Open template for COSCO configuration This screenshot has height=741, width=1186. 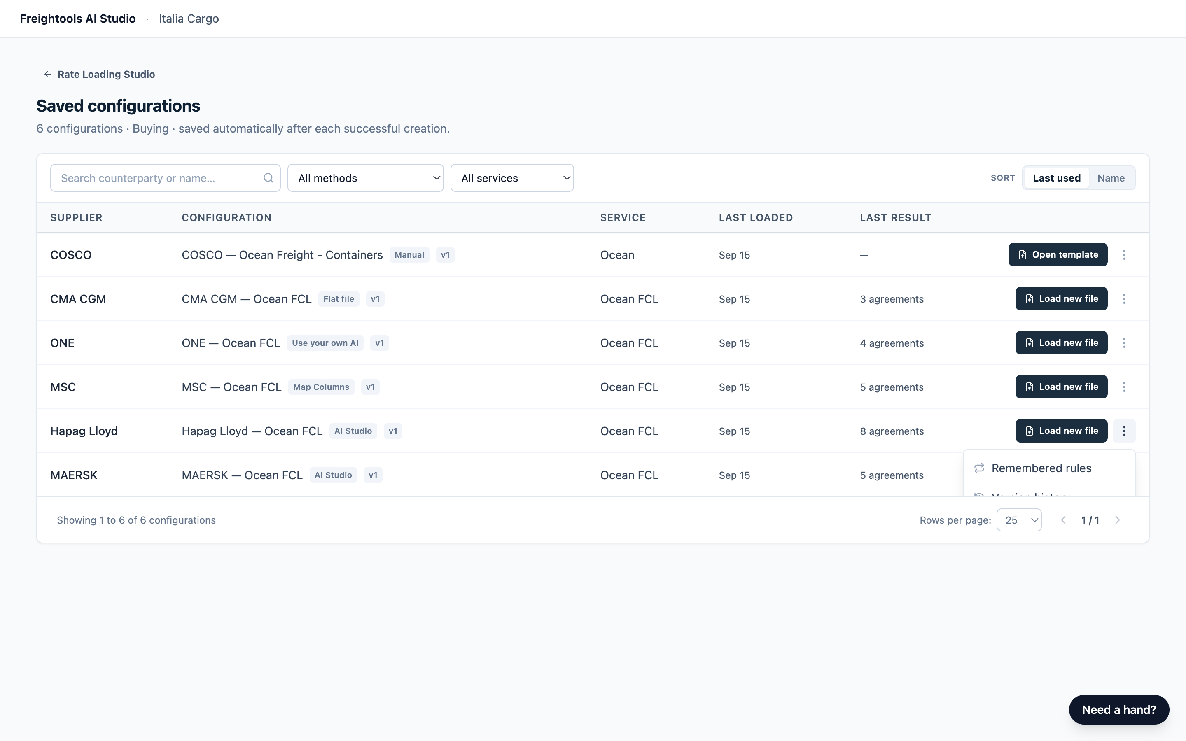point(1058,255)
